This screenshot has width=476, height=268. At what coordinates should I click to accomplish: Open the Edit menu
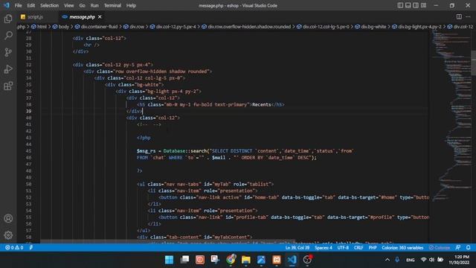(x=30, y=5)
